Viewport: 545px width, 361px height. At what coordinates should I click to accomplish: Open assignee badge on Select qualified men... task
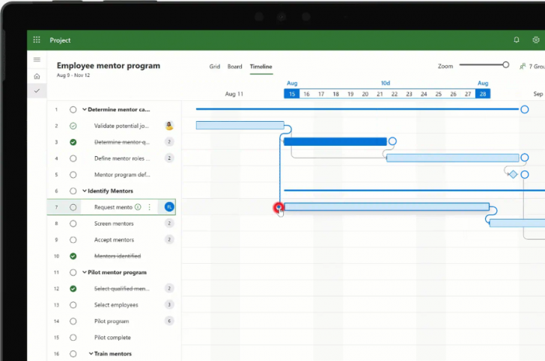click(x=169, y=289)
